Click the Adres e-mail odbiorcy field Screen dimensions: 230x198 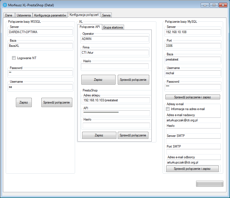(x=194, y=162)
